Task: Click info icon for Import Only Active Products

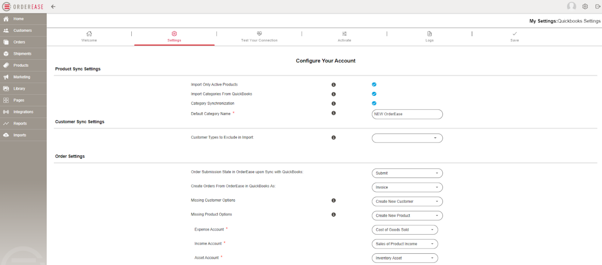Action: [x=334, y=85]
